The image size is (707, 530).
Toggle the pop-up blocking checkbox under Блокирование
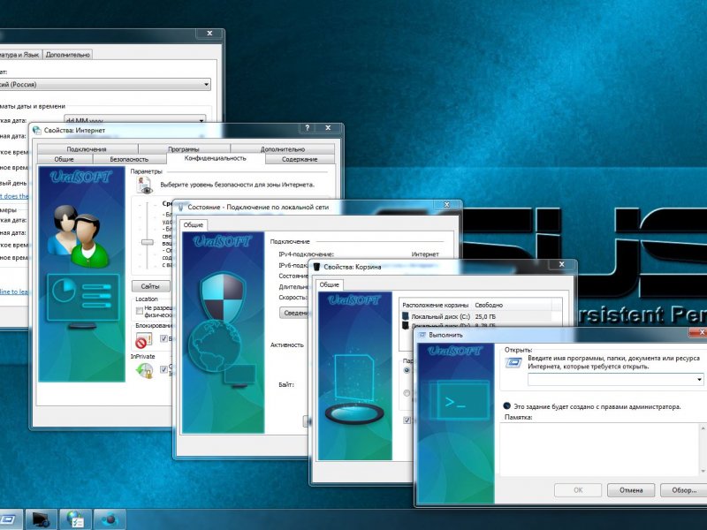pos(163,338)
